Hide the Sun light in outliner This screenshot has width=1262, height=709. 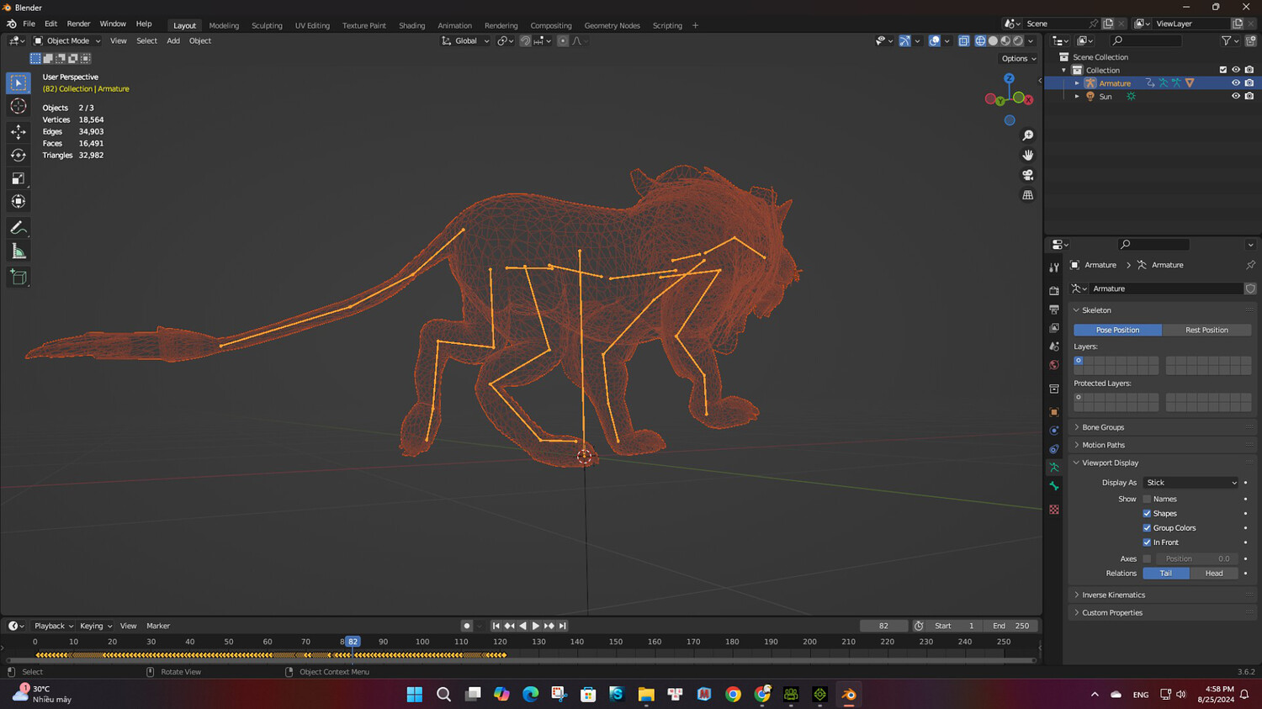1236,97
